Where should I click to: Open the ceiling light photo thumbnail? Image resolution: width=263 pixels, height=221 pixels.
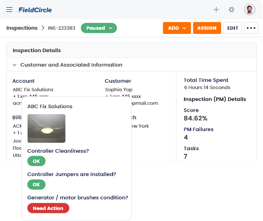tap(46, 129)
